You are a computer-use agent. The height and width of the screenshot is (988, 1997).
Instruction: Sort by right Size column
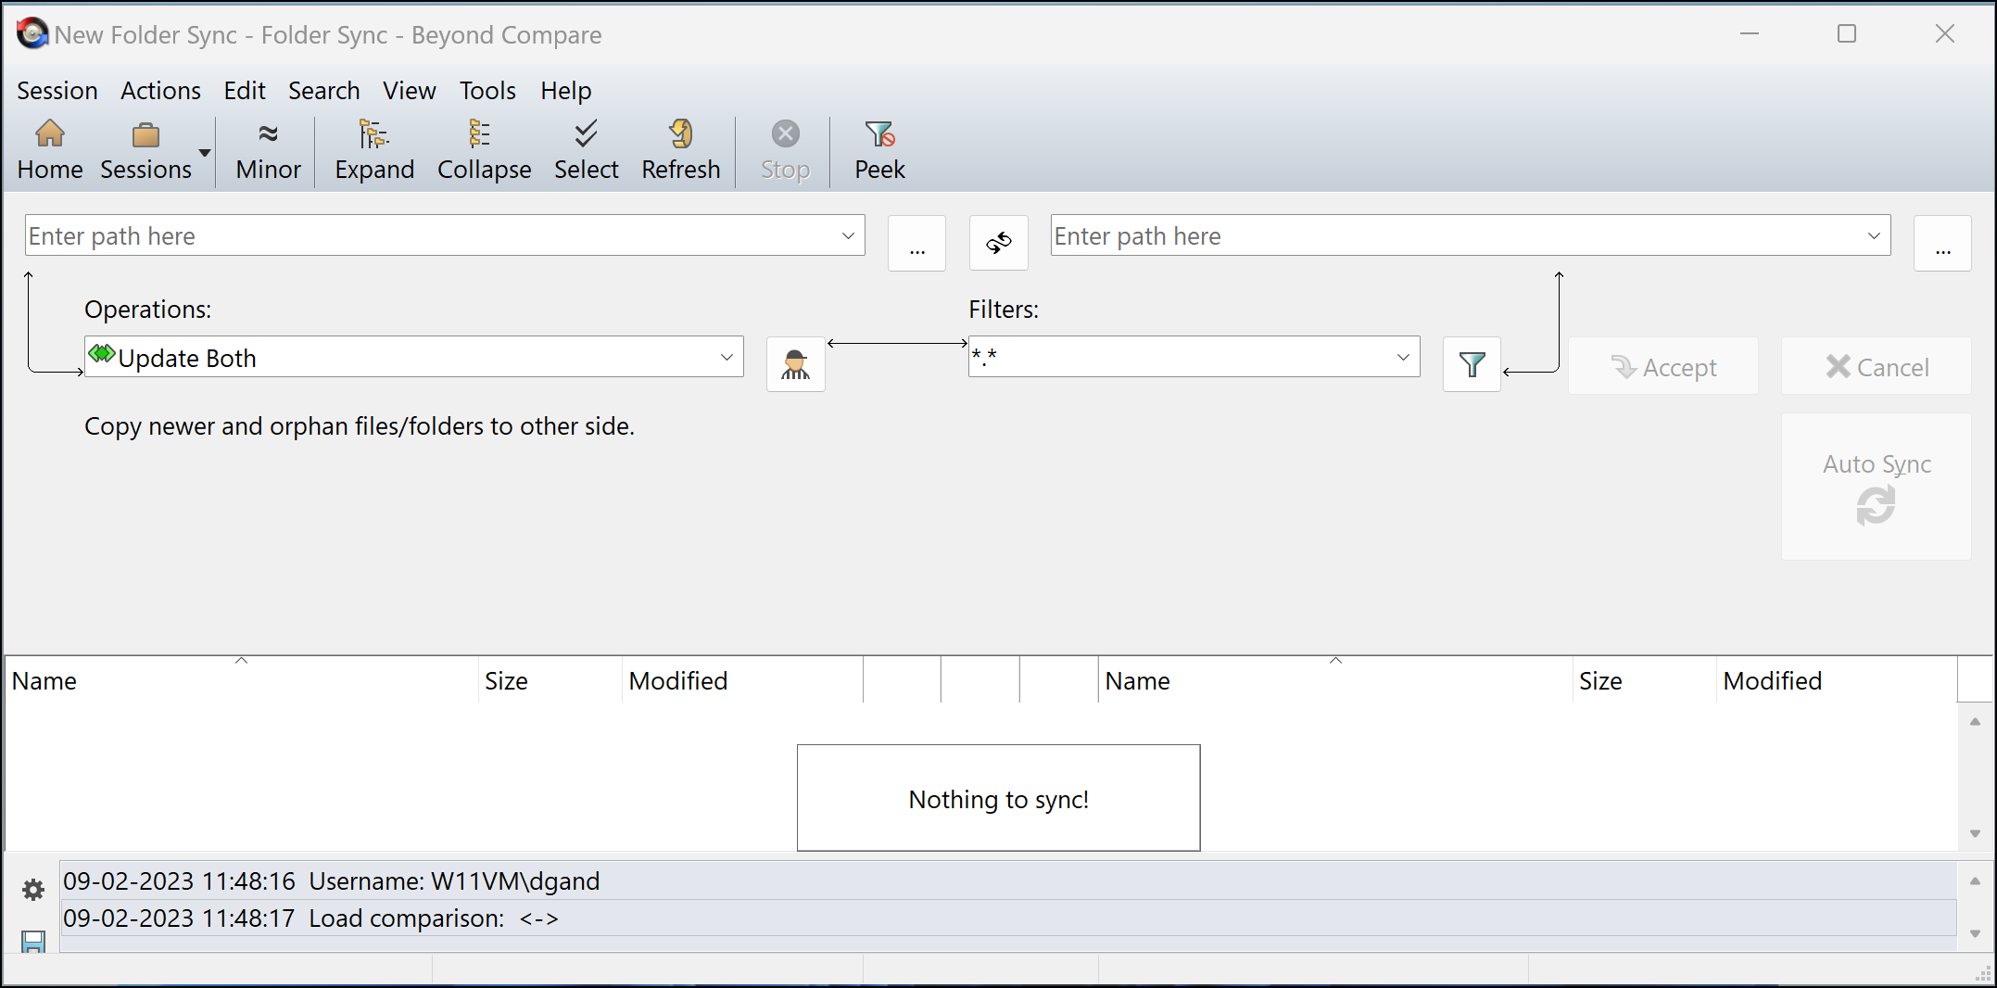click(x=1644, y=680)
